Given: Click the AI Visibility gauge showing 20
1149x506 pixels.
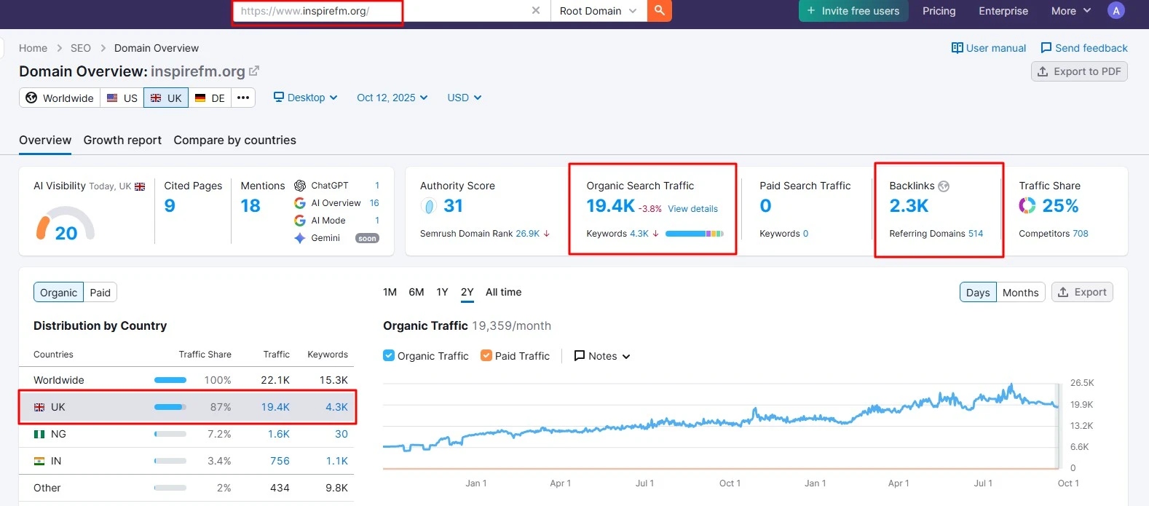Looking at the screenshot, I should [66, 224].
